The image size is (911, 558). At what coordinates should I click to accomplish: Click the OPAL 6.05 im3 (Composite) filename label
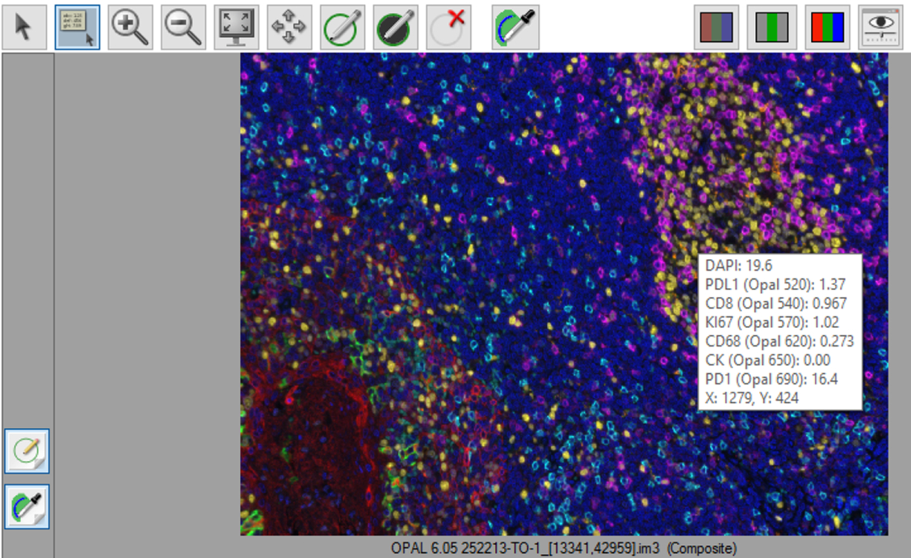[564, 548]
